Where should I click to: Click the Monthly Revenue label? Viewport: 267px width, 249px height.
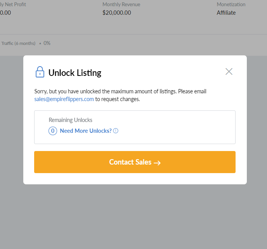(x=121, y=4)
